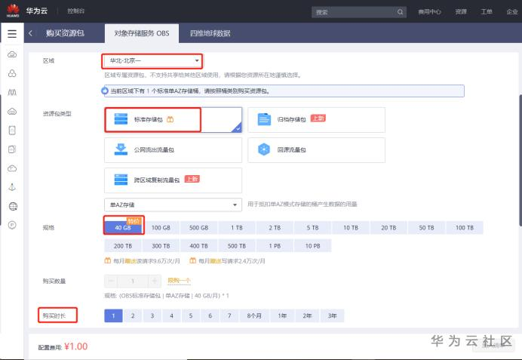Screen dimensions: 522x360
Task: Click the 回源流量包 hexagon icon
Action: pyautogui.click(x=264, y=149)
